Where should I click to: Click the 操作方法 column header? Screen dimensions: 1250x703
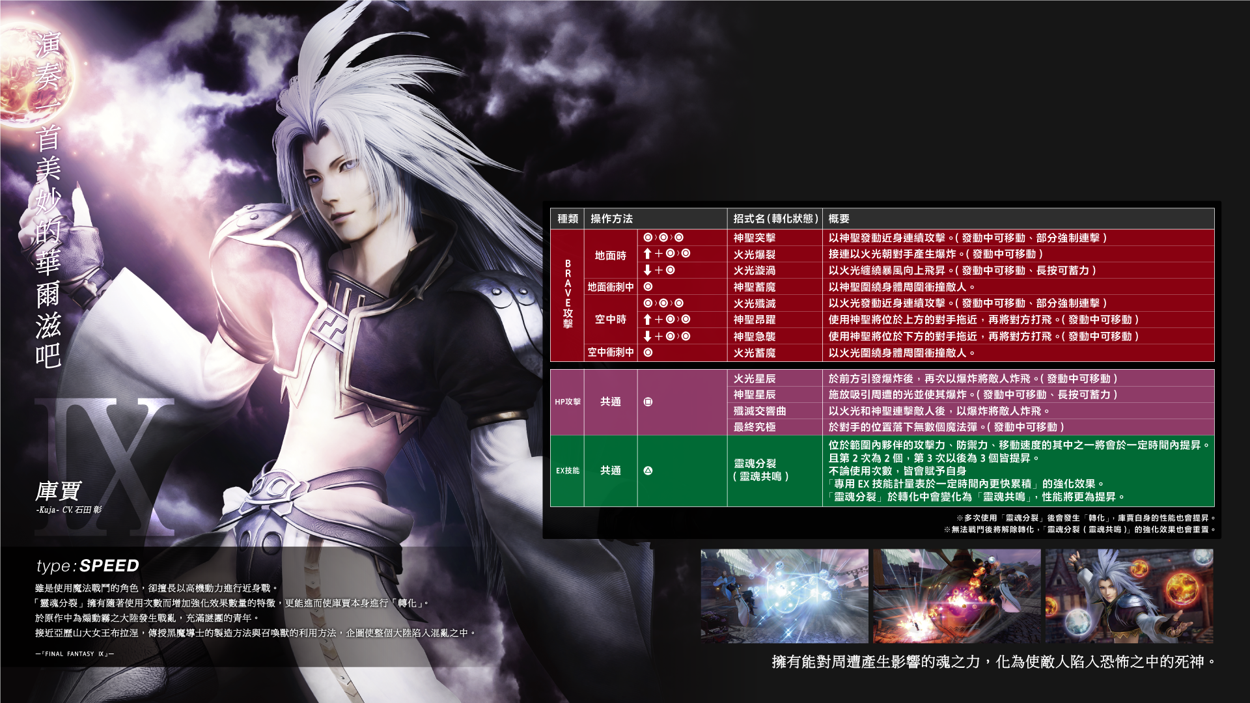coord(656,219)
